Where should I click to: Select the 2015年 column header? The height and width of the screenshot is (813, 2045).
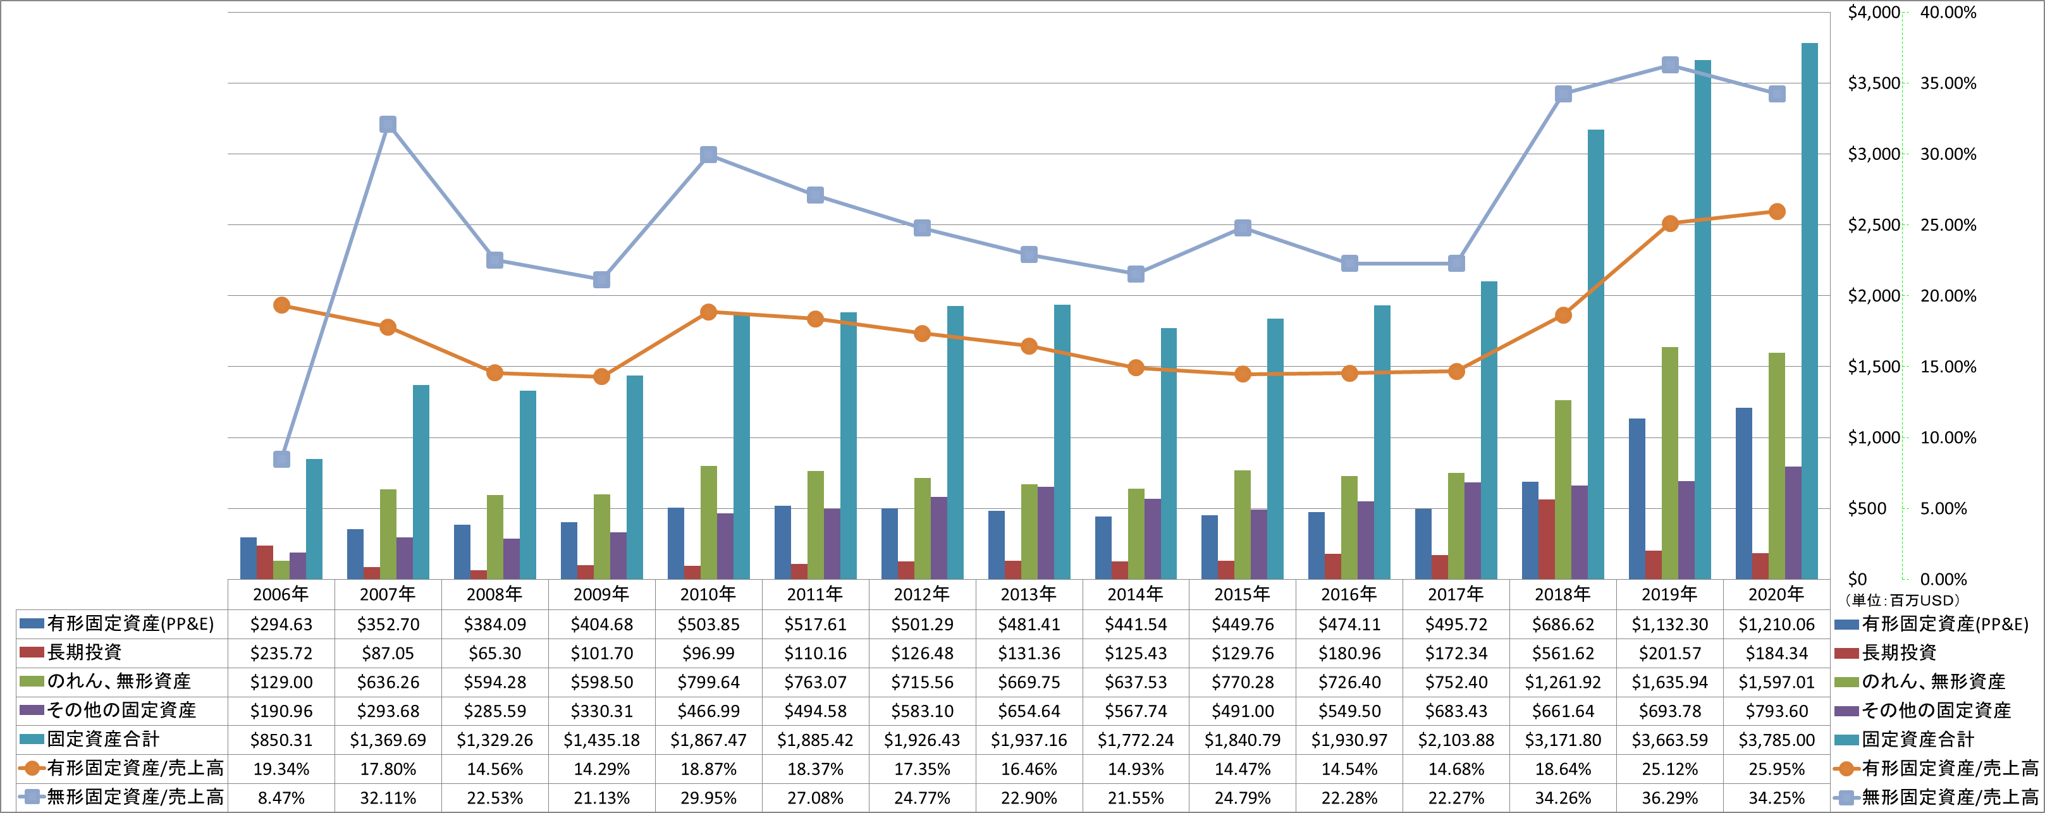[x=1243, y=594]
